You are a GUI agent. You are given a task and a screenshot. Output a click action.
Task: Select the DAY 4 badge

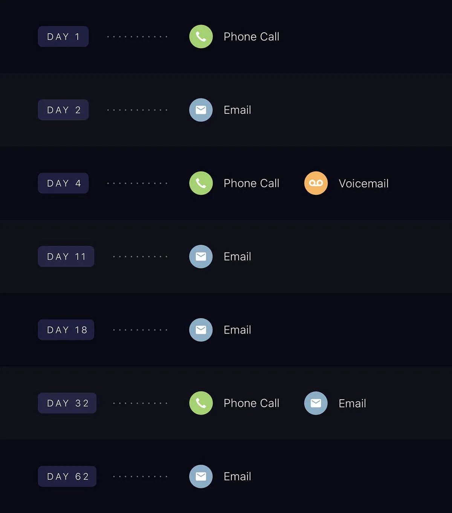coord(63,183)
